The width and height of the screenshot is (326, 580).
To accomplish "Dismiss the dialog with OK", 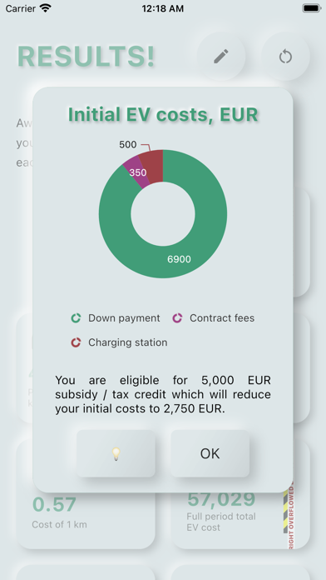I will click(210, 453).
